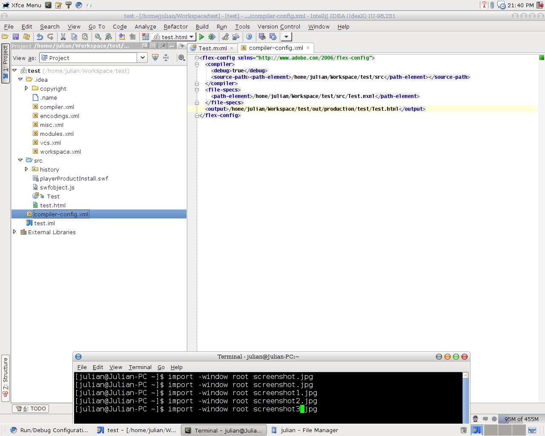
Task: Open the Version Control menu
Action: [279, 26]
